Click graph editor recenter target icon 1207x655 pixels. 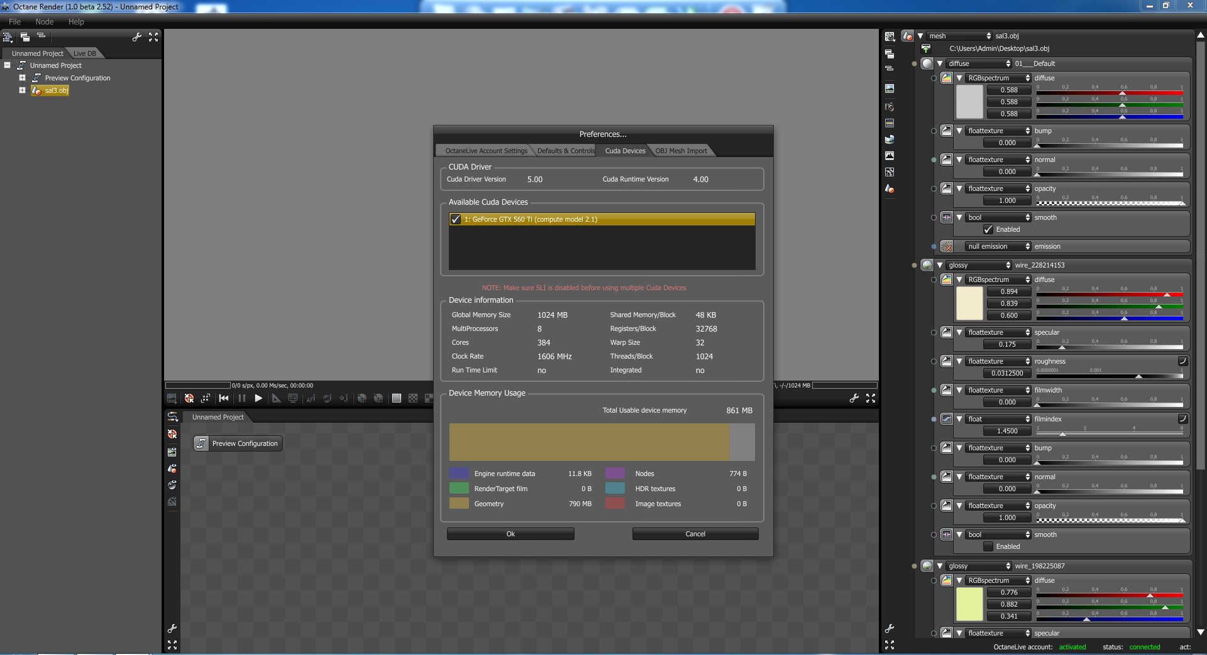pyautogui.click(x=172, y=434)
